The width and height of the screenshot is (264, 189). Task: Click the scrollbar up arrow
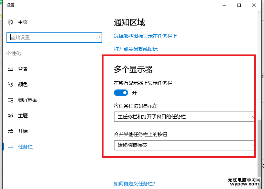[x=259, y=12]
